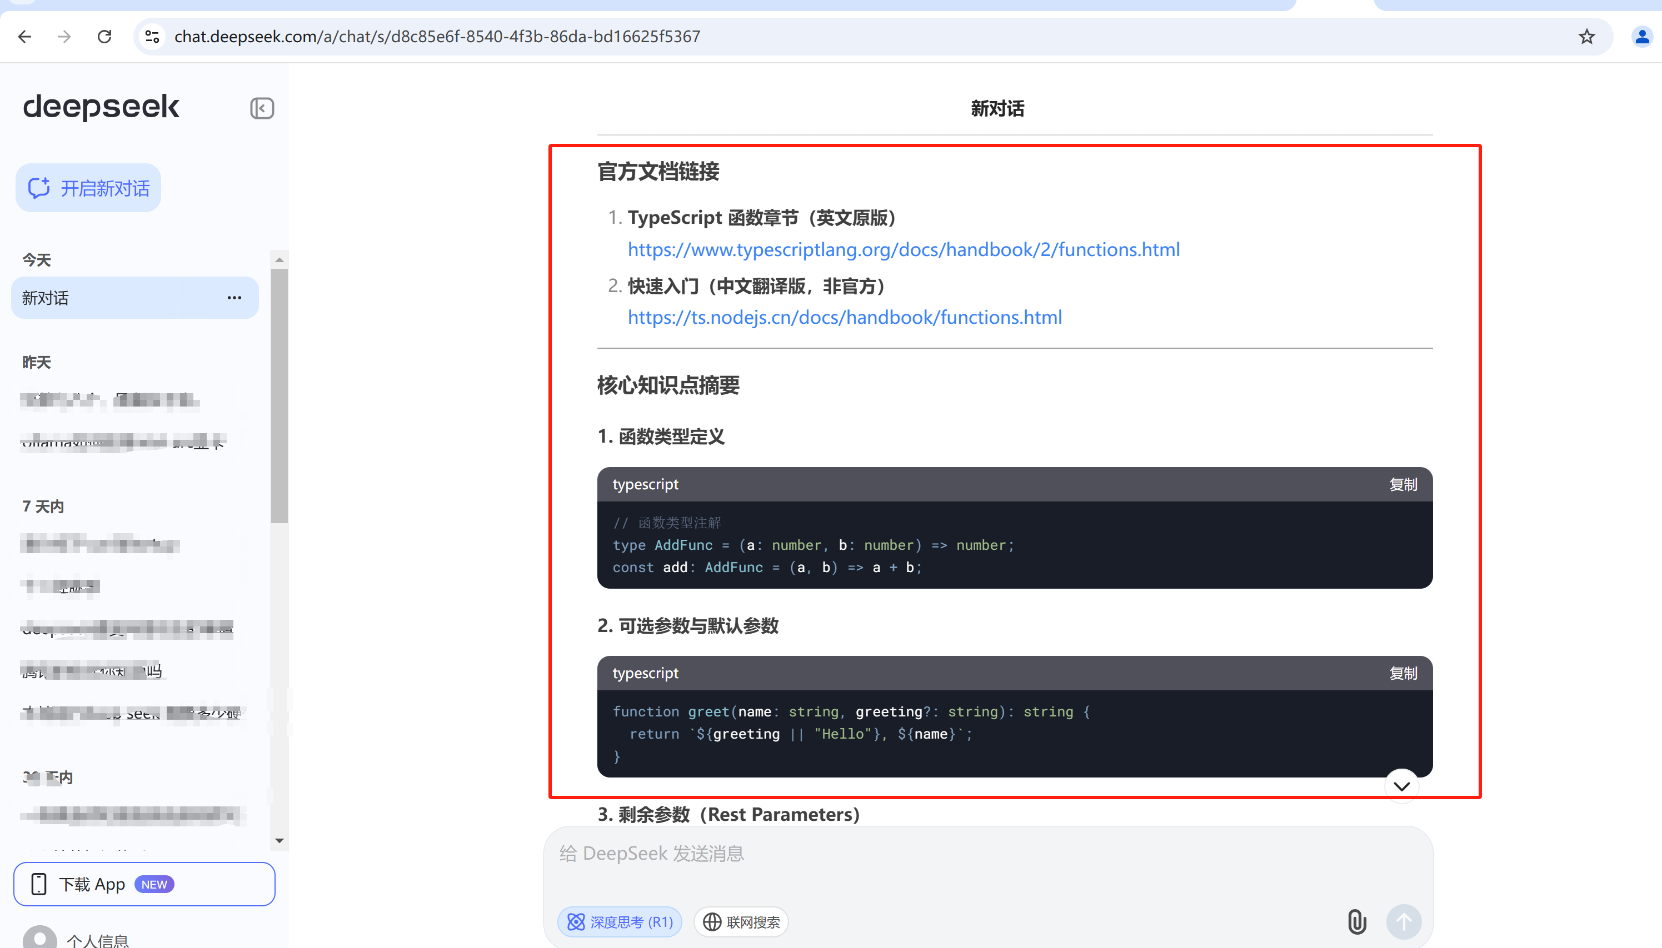The width and height of the screenshot is (1662, 948).
Task: Open options menu for 新对话 conversation
Action: (x=234, y=298)
